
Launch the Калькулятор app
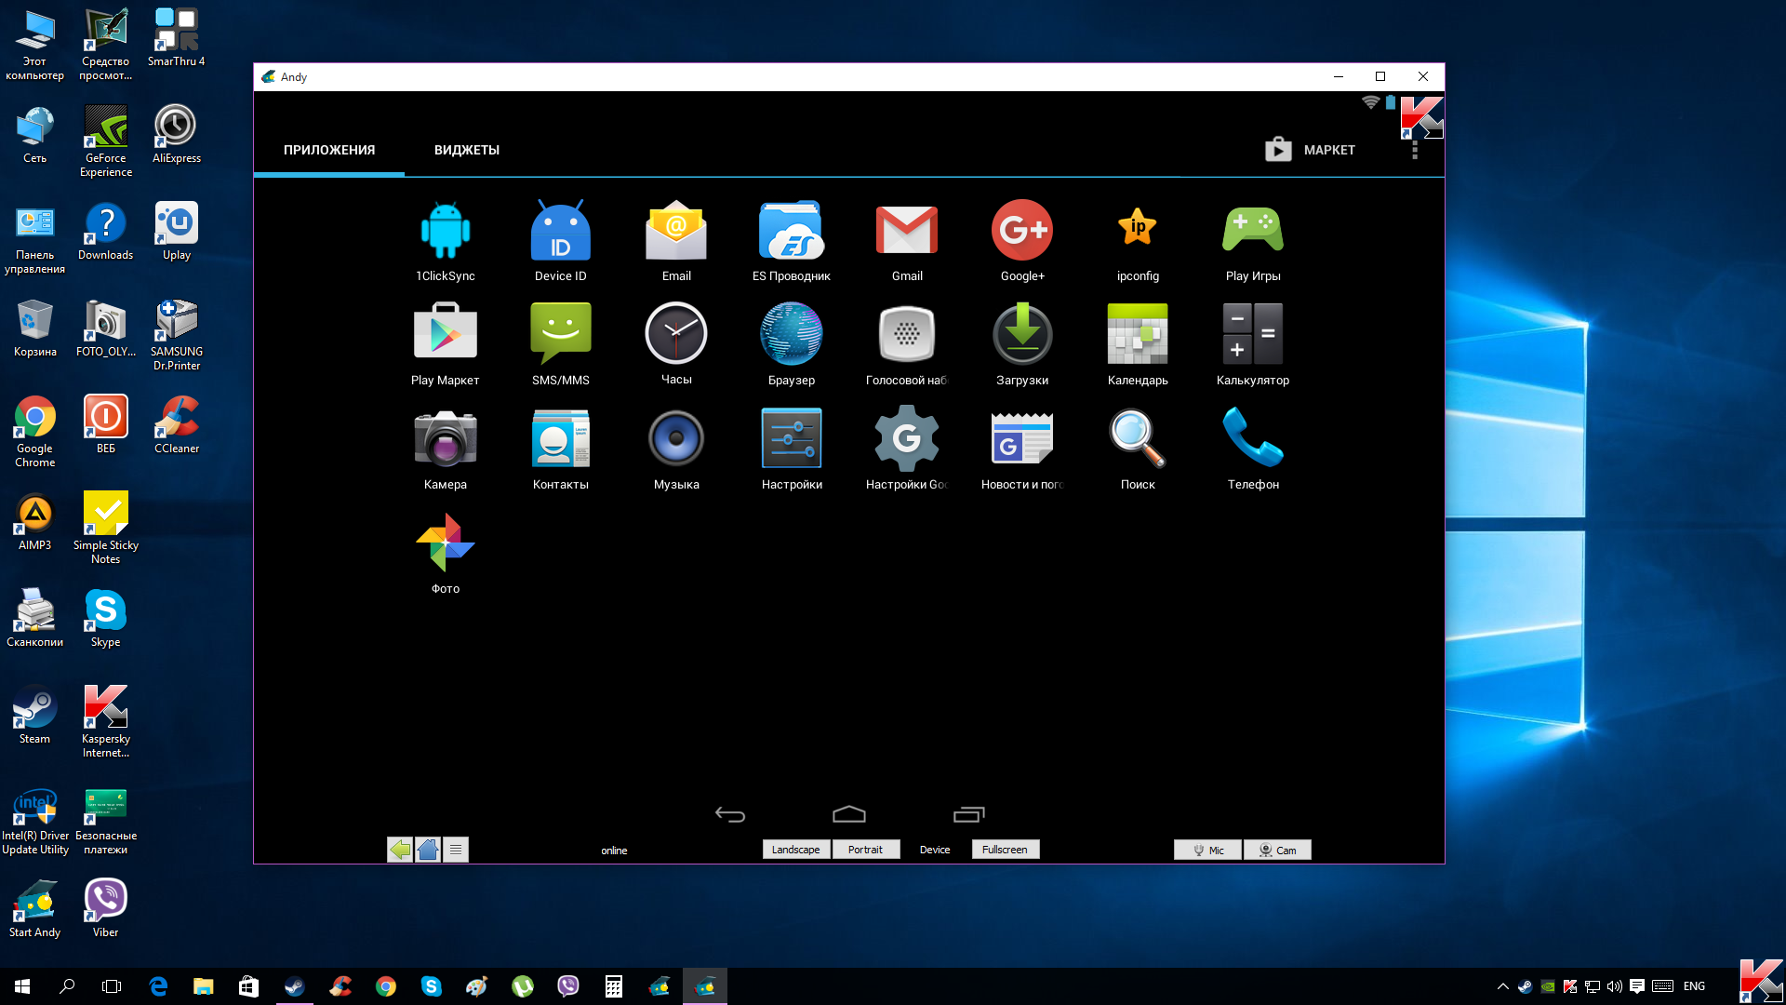pos(1252,333)
